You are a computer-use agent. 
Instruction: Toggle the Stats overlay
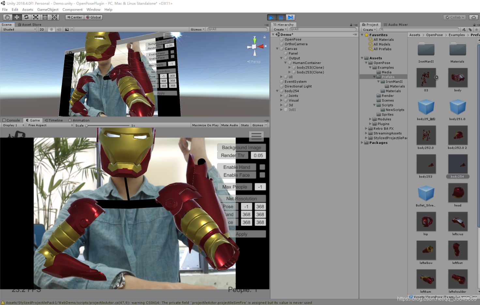[x=245, y=125]
